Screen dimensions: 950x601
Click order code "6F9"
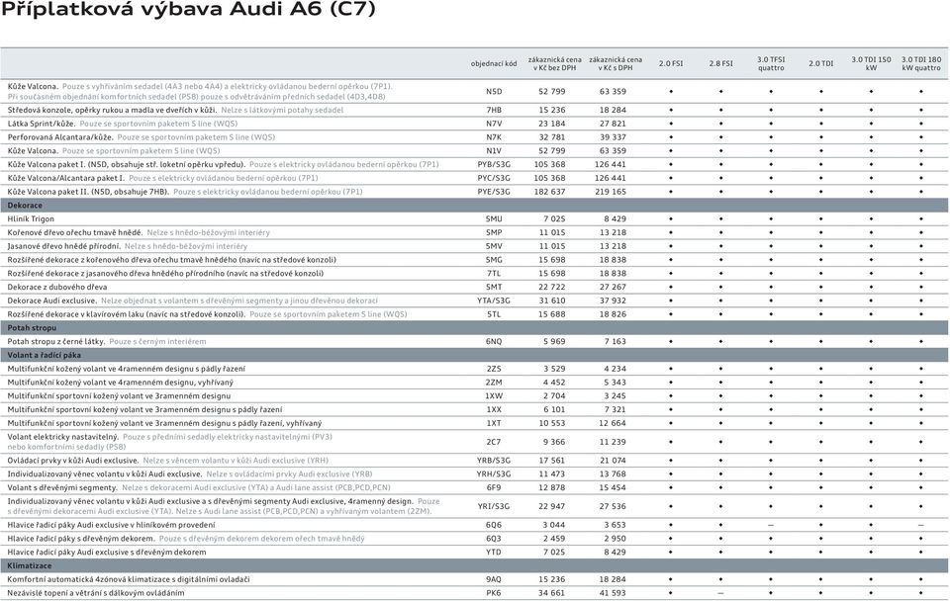click(494, 488)
